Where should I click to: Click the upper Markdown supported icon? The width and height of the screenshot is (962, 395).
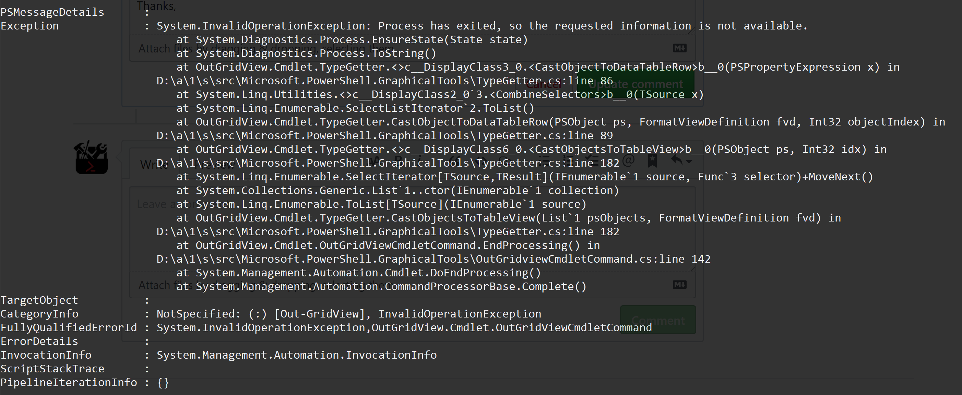[x=679, y=48]
